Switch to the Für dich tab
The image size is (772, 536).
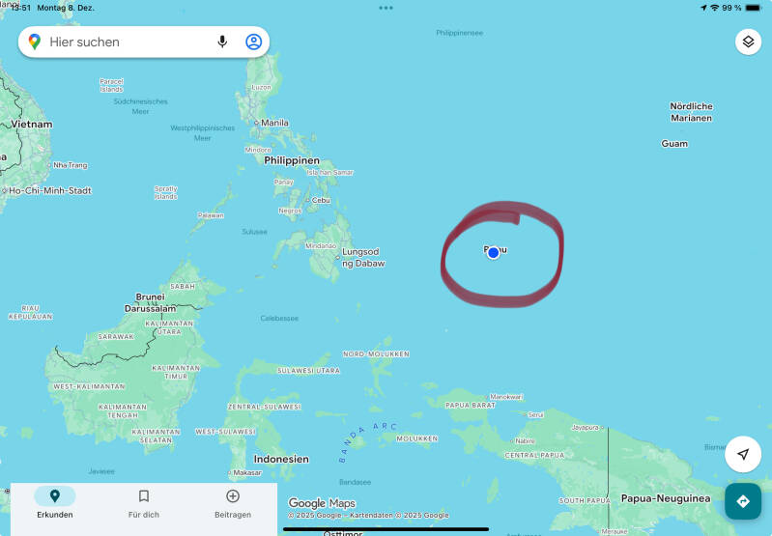point(144,503)
